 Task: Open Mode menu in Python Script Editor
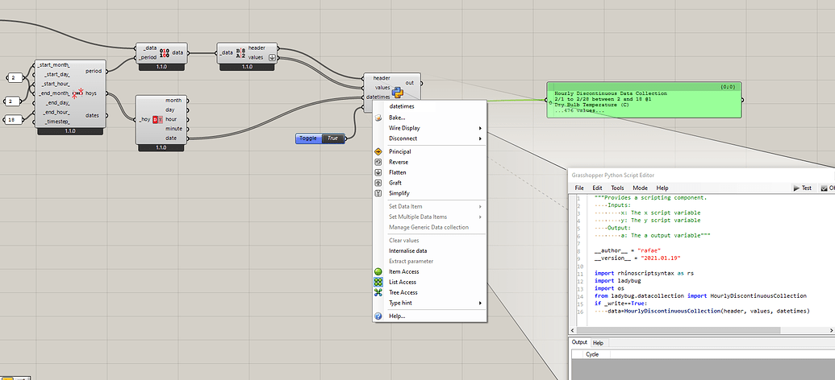tap(640, 188)
